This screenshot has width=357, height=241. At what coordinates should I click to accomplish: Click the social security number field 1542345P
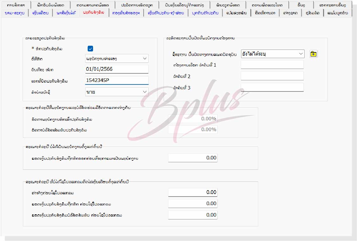coord(117,81)
